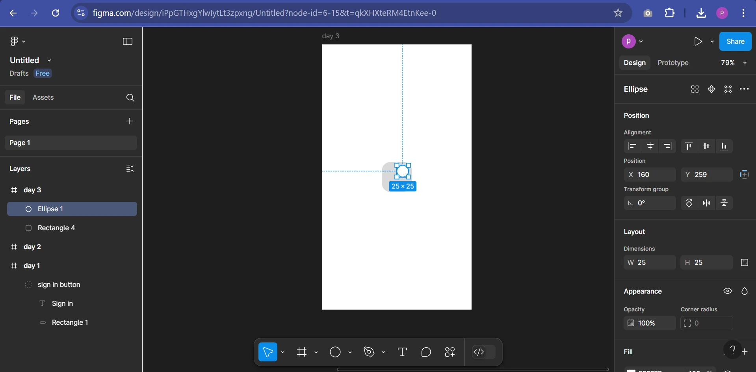Click the white ellipse on canvas
The height and width of the screenshot is (372, 756).
403,171
